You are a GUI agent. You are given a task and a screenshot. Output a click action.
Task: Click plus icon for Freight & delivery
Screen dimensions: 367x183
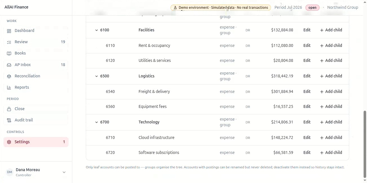click(x=322, y=91)
